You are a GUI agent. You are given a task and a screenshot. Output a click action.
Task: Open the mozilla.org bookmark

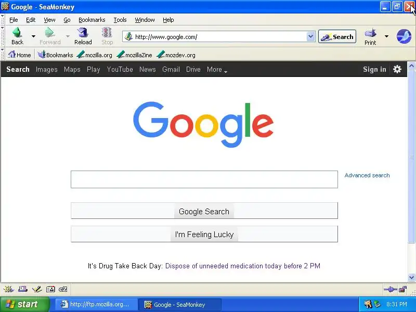[95, 55]
